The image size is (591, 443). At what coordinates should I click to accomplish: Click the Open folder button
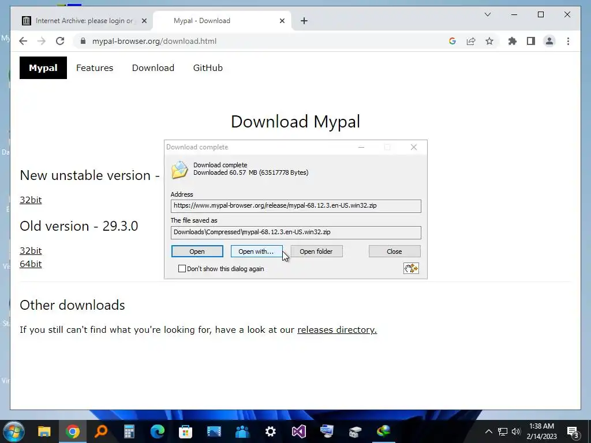pyautogui.click(x=317, y=251)
